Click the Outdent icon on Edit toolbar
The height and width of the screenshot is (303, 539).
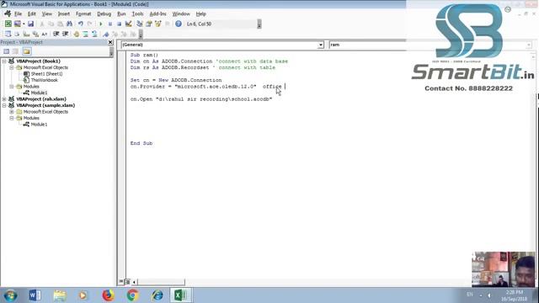65,34
